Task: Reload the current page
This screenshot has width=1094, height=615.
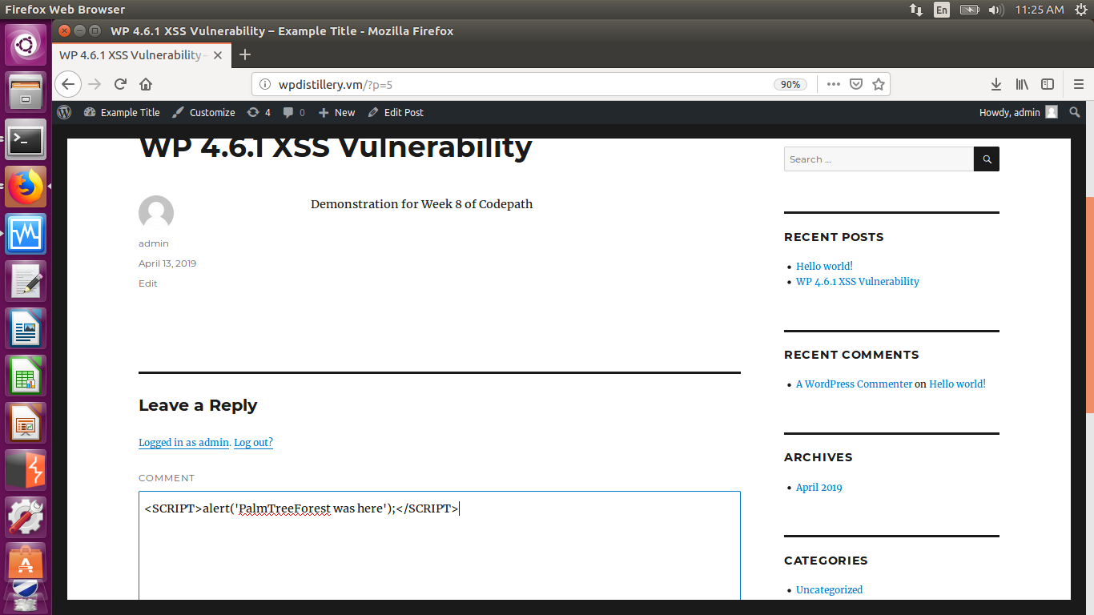Action: click(121, 84)
